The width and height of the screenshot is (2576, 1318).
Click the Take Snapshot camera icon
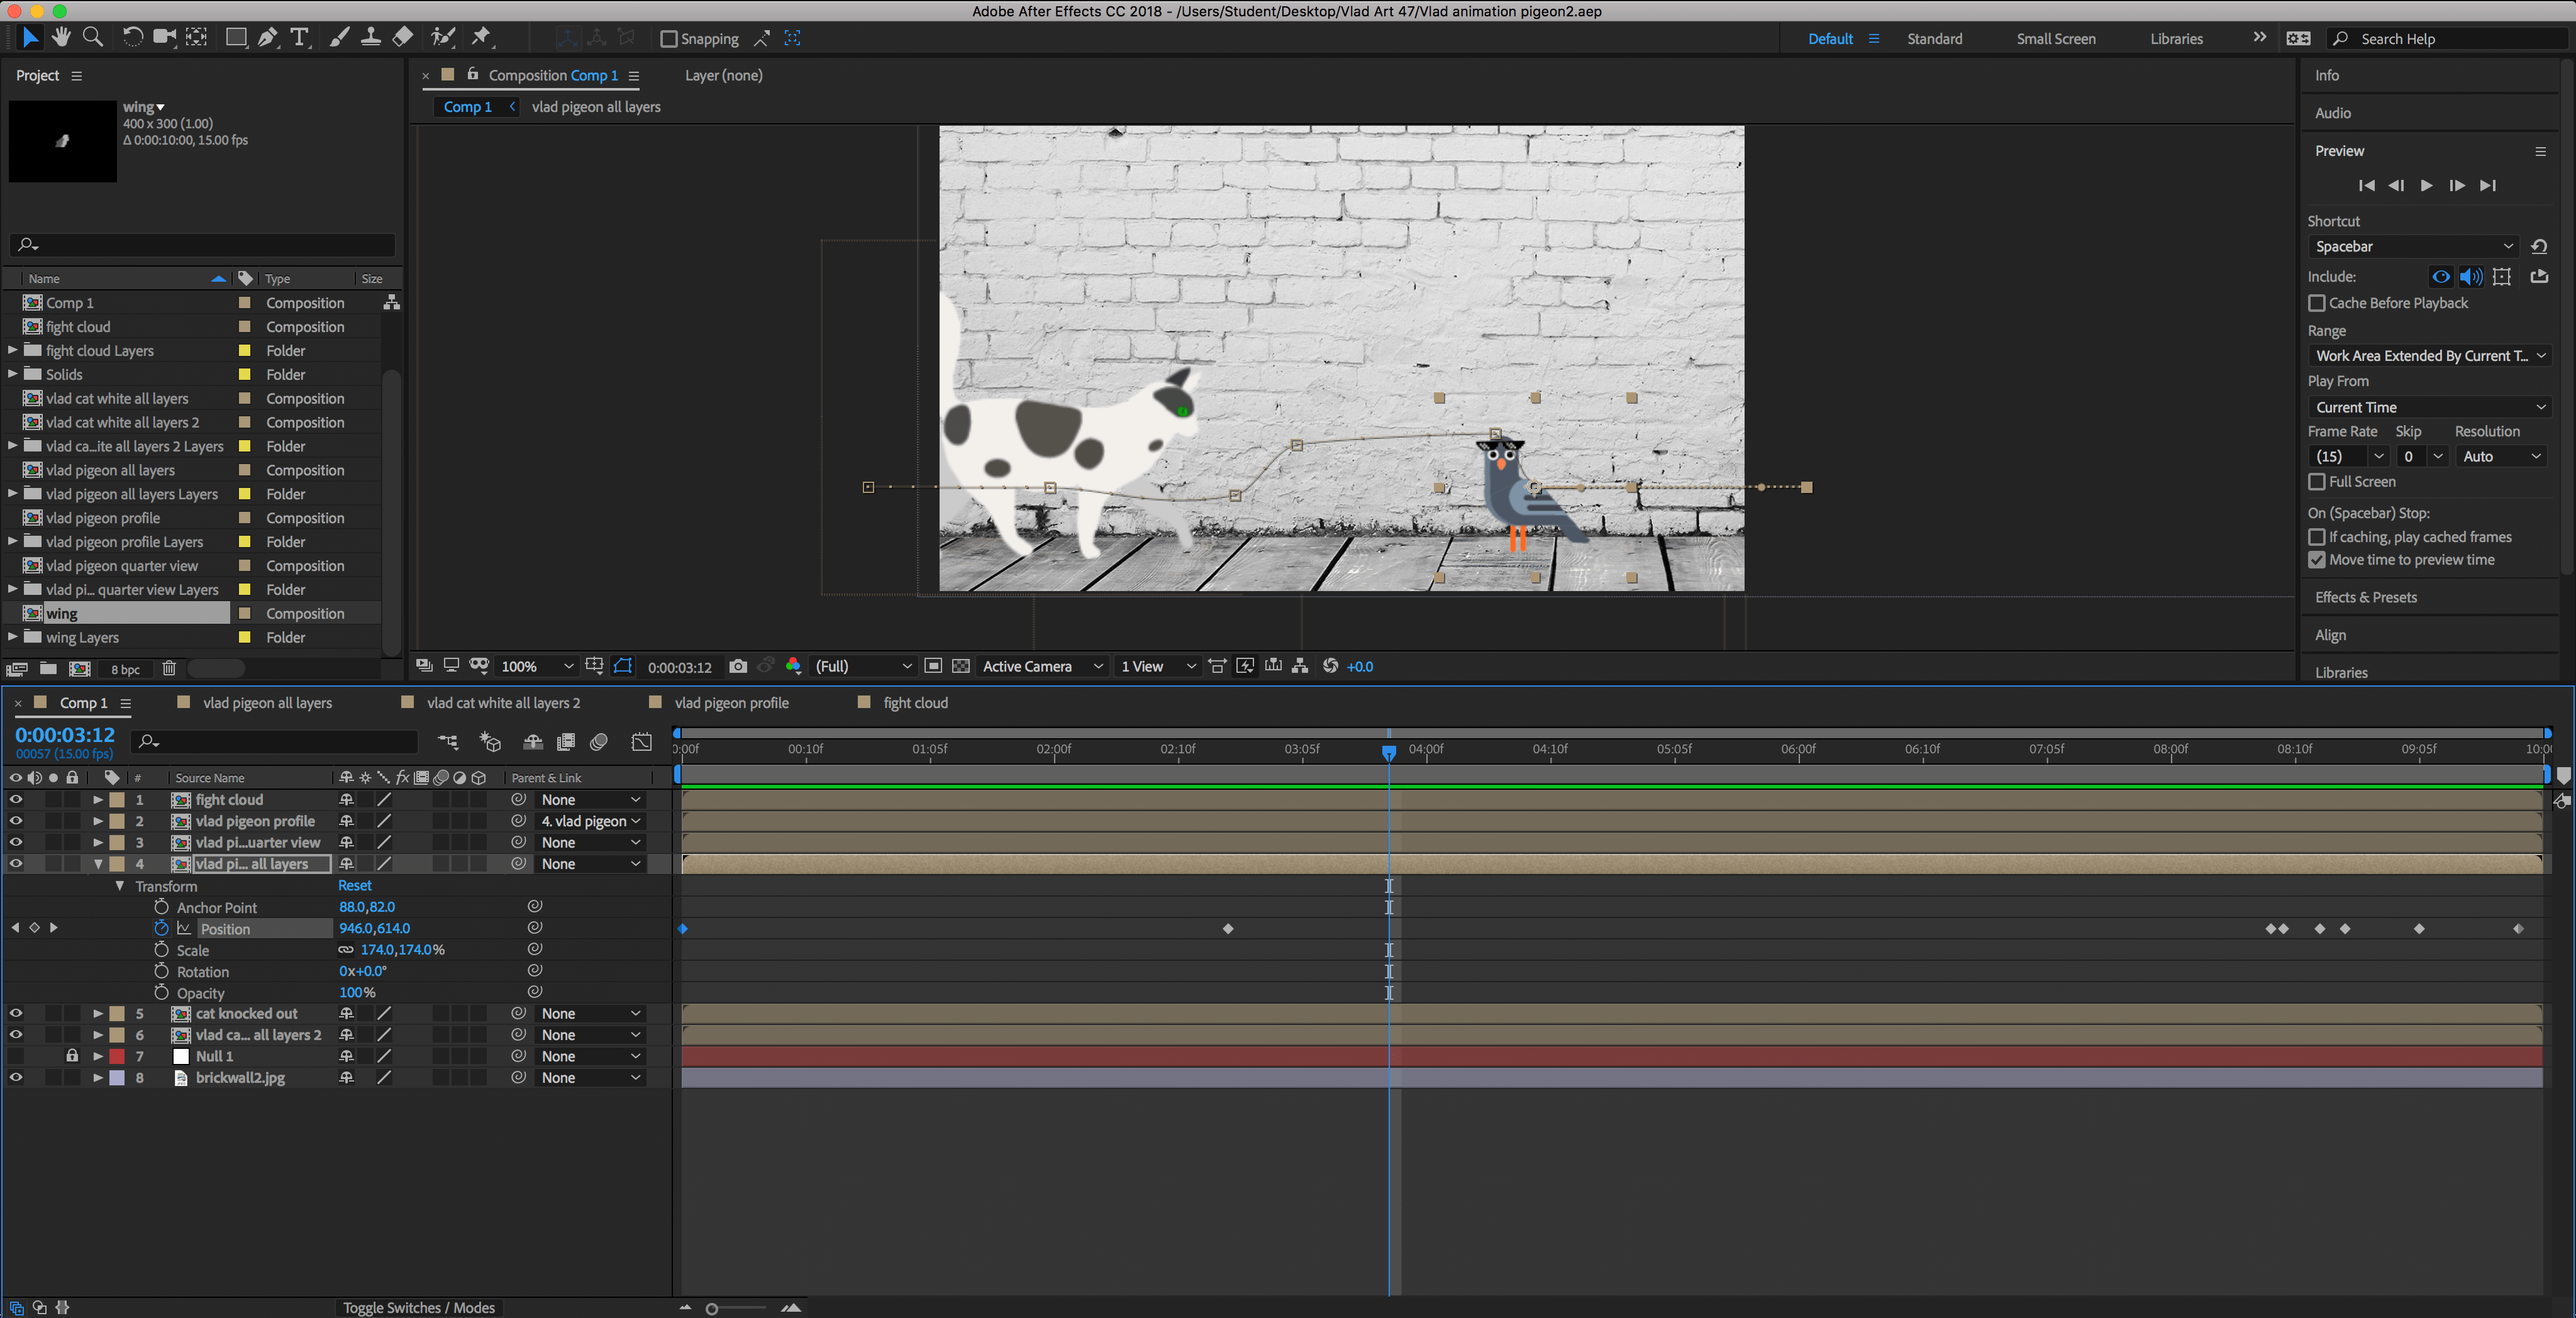[x=738, y=666]
